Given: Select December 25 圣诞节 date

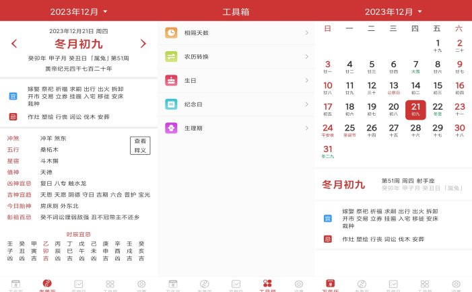Looking at the screenshot, I should 349,131.
